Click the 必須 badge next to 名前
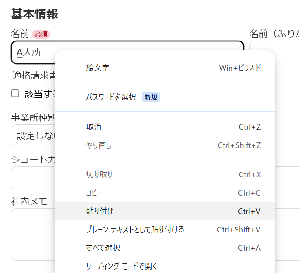This screenshot has width=300, height=273. 41,34
